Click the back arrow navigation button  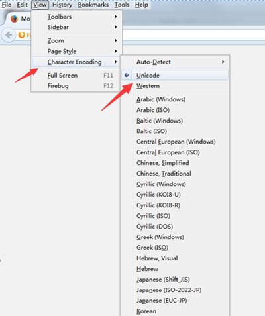[8, 35]
